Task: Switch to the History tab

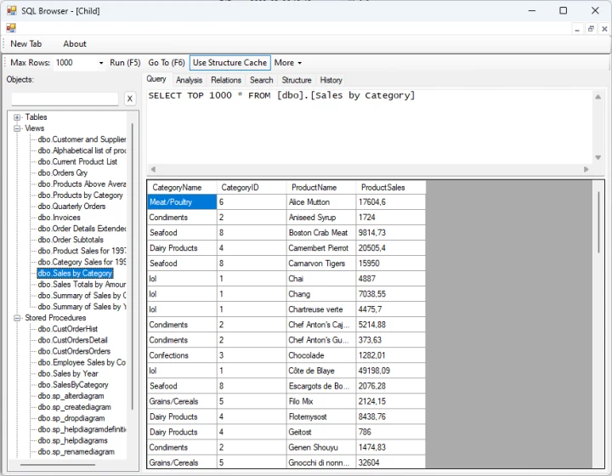Action: [x=331, y=80]
